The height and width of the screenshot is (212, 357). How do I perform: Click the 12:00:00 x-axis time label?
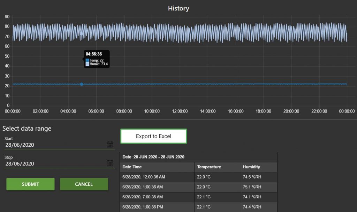point(180,111)
